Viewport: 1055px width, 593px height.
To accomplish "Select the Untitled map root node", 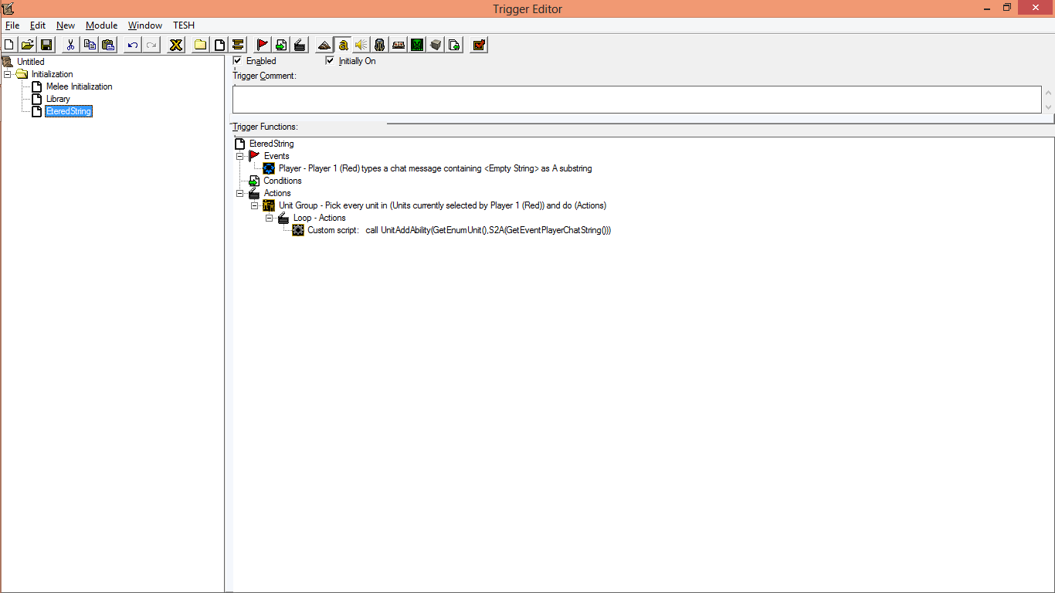I will point(31,62).
